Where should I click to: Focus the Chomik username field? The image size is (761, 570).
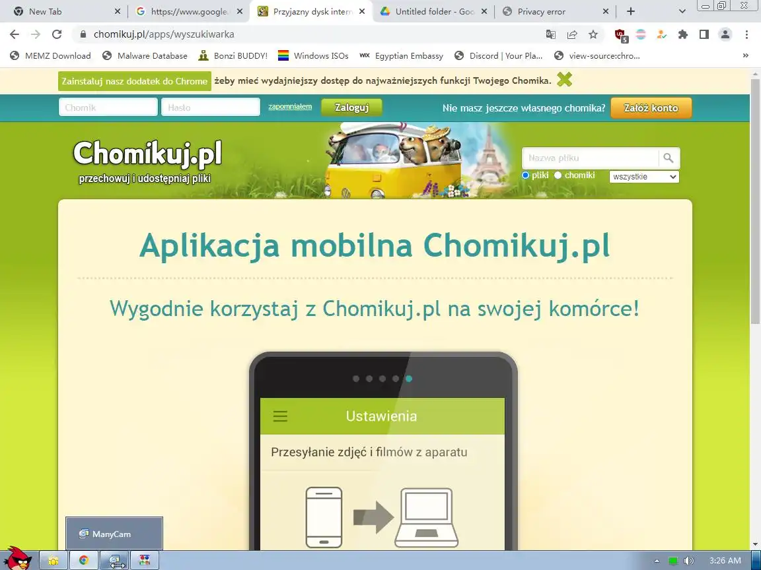tap(108, 107)
